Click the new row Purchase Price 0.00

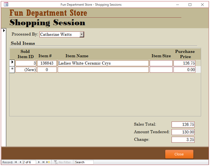tap(184, 70)
